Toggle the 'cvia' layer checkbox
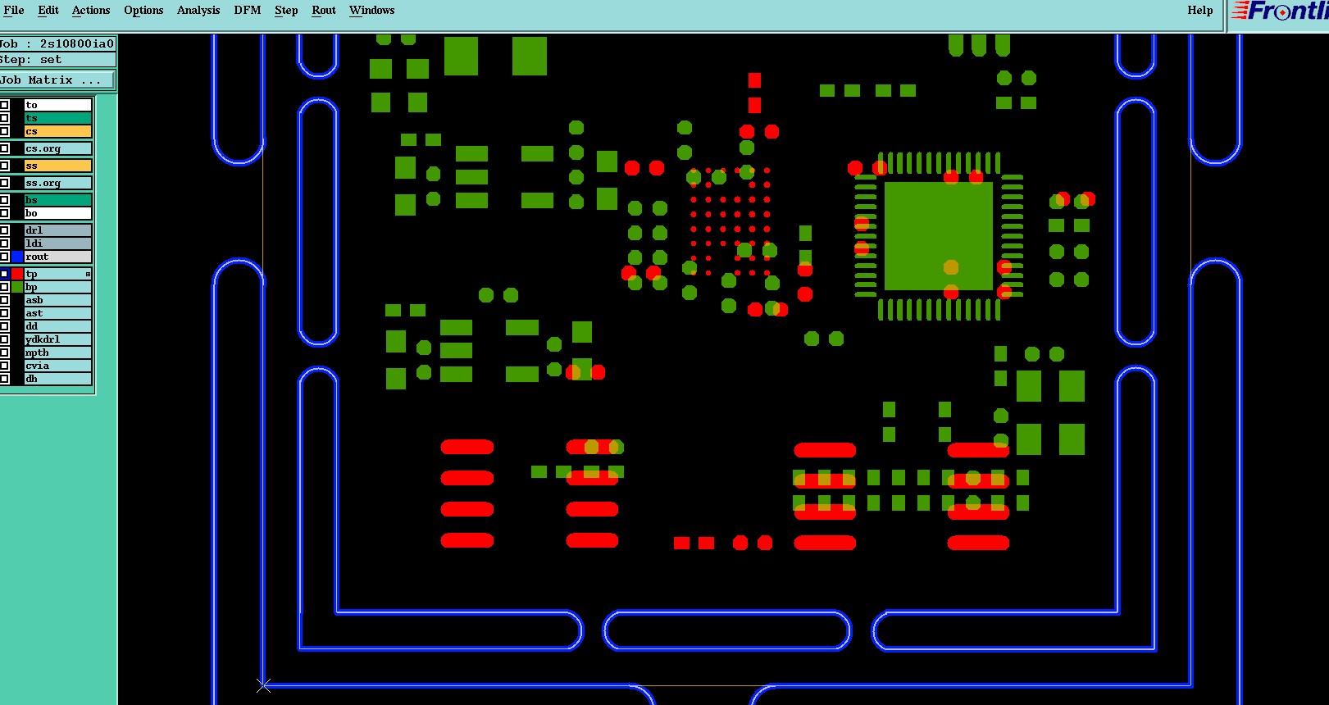This screenshot has height=705, width=1329. pyautogui.click(x=4, y=366)
